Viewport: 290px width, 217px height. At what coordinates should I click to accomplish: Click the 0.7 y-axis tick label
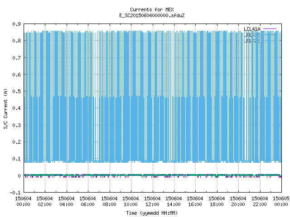16,58
